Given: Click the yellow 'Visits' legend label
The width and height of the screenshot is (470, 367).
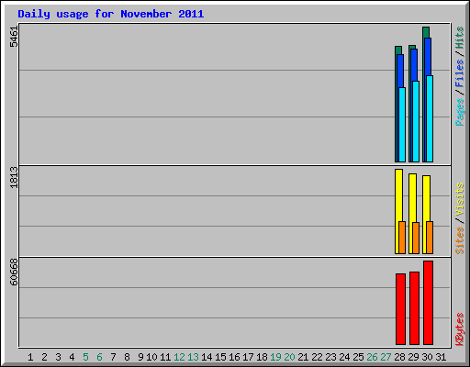Looking at the screenshot, I should point(460,199).
